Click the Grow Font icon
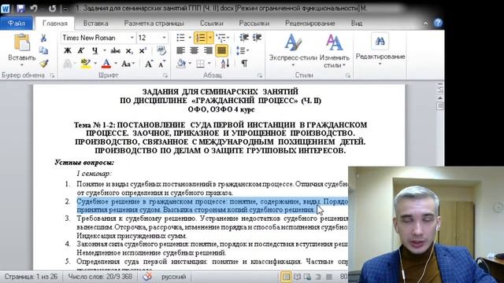Viewport: 504px width, 283px height. coord(149,64)
